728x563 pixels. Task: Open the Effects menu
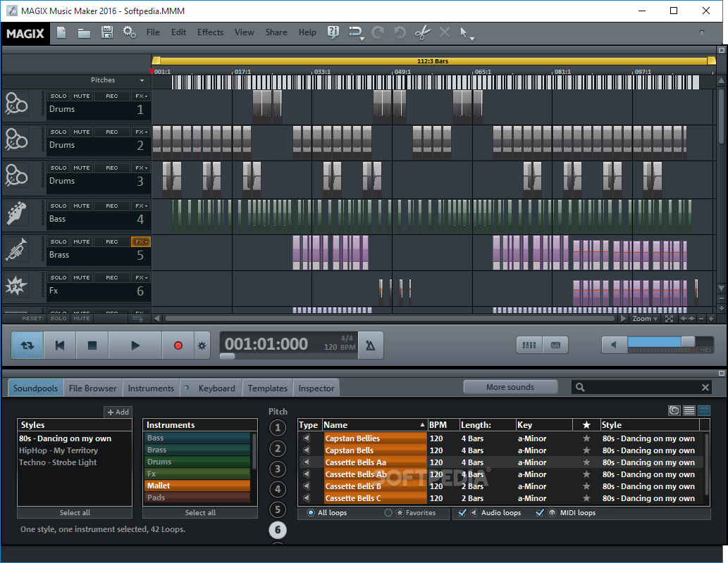pos(210,32)
